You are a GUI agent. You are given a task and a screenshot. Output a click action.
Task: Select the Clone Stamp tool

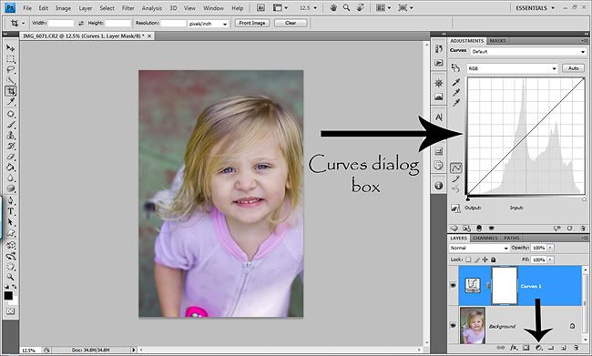(10, 135)
